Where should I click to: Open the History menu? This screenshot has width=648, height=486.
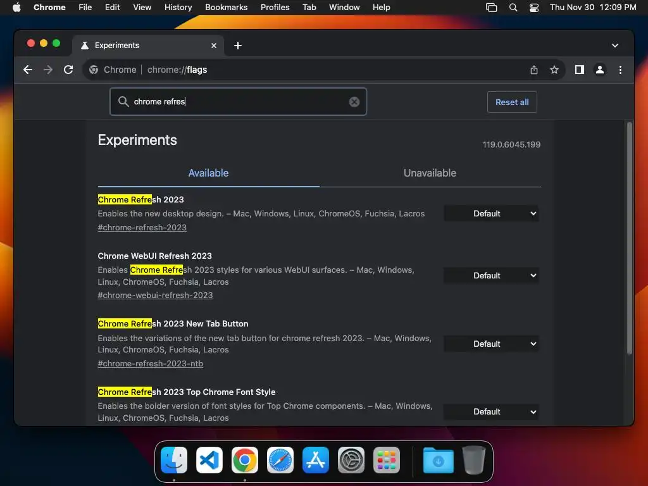[x=178, y=8]
